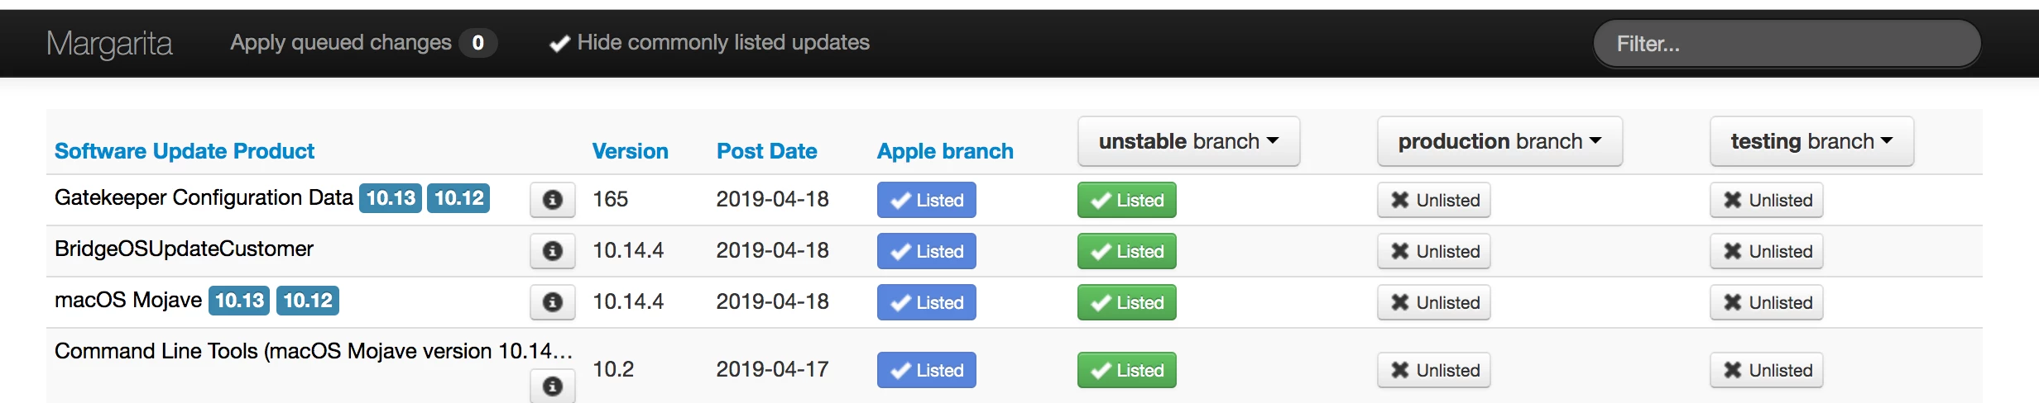The height and width of the screenshot is (403, 2039).
Task: Click the queued changes count badge
Action: click(477, 43)
